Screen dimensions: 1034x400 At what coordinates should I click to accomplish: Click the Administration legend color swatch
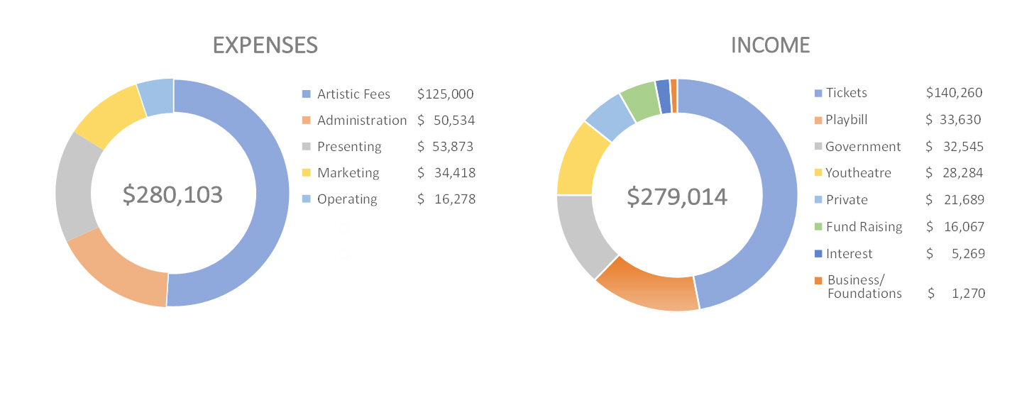[x=306, y=121]
